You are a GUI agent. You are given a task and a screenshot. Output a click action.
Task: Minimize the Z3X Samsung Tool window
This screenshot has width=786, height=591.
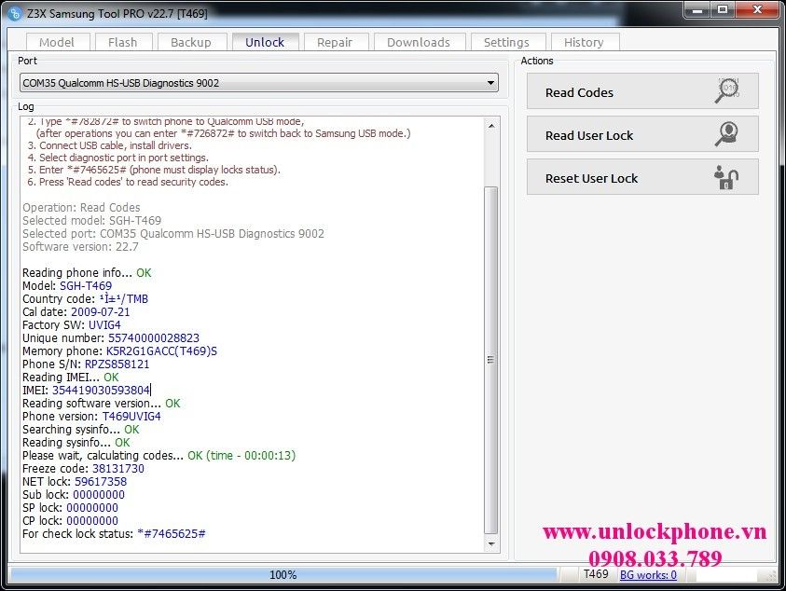(x=697, y=9)
